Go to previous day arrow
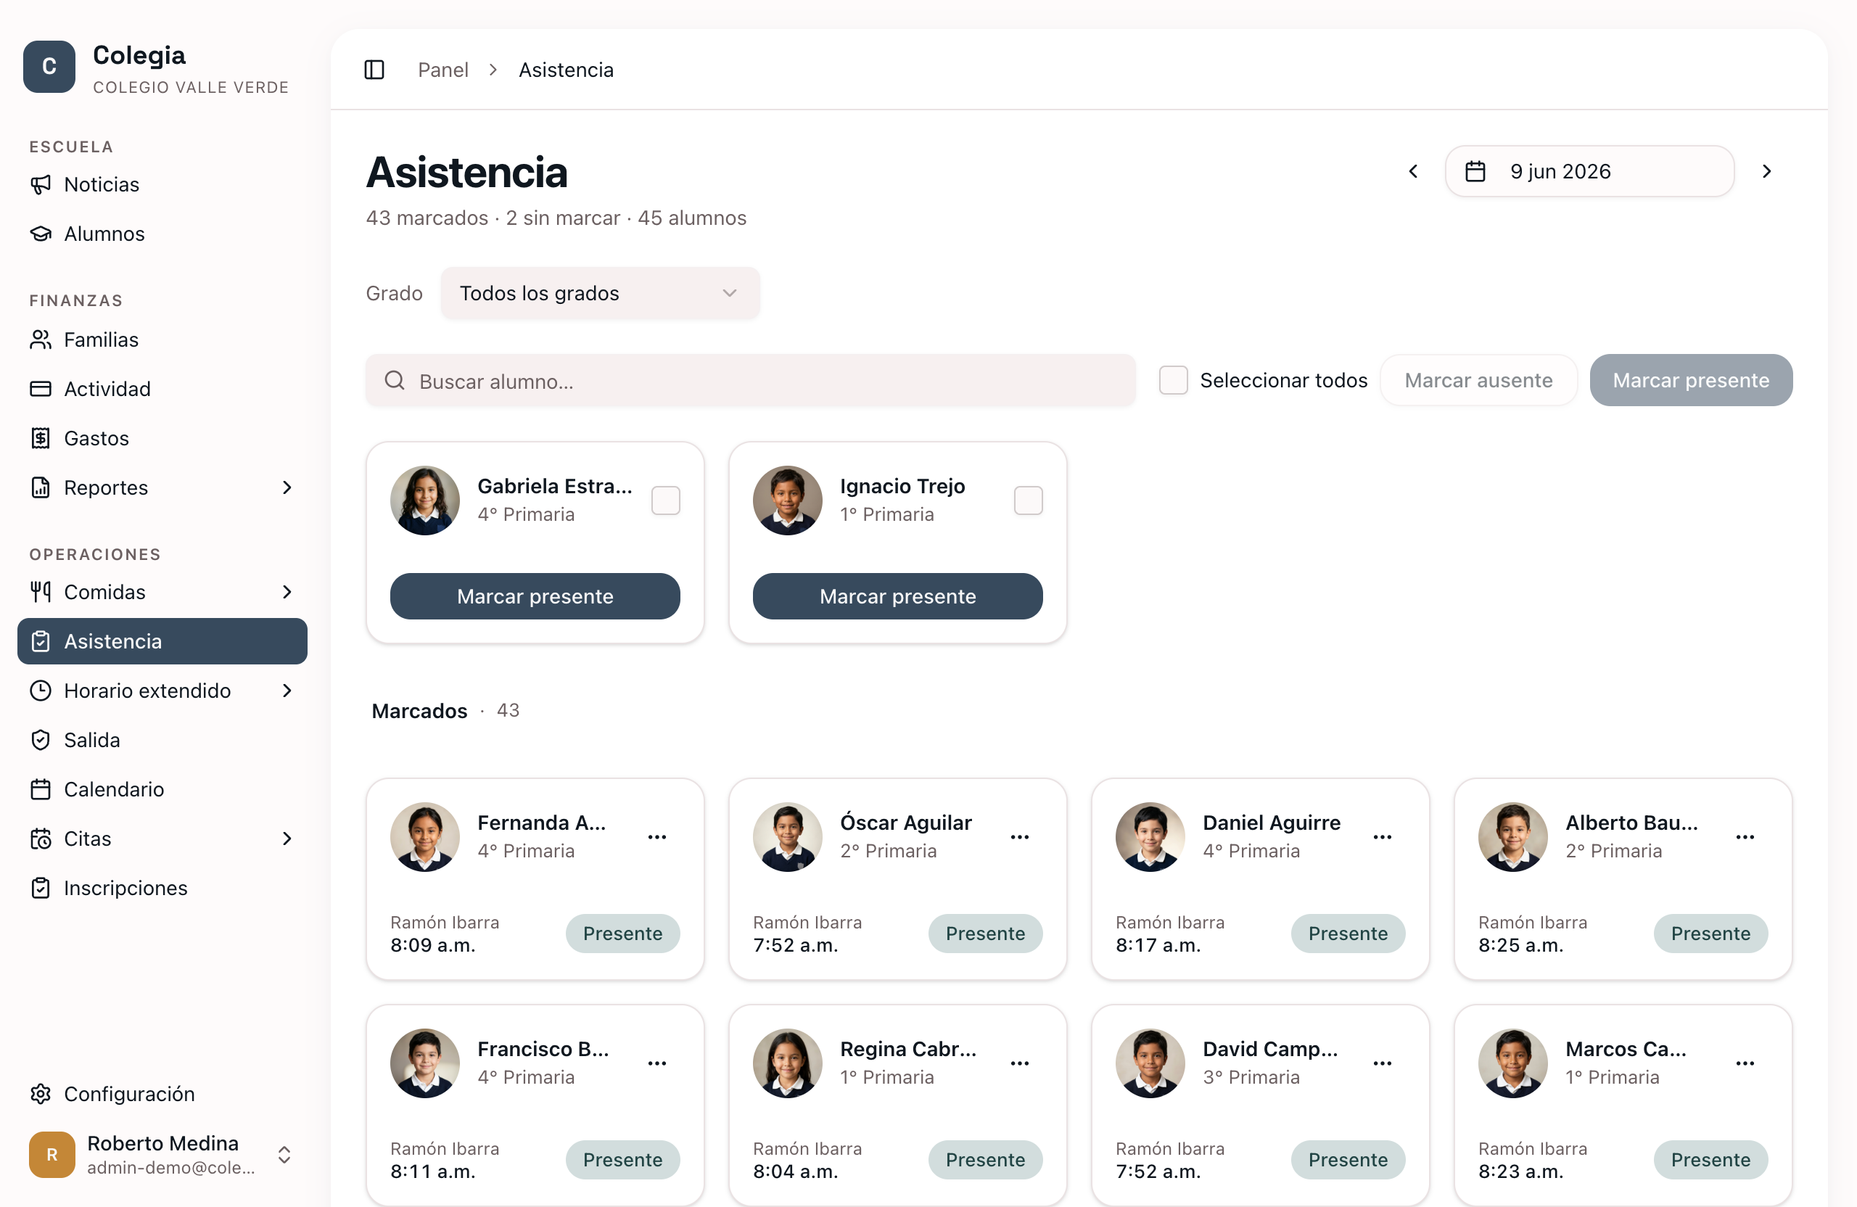The image size is (1857, 1207). (x=1413, y=171)
